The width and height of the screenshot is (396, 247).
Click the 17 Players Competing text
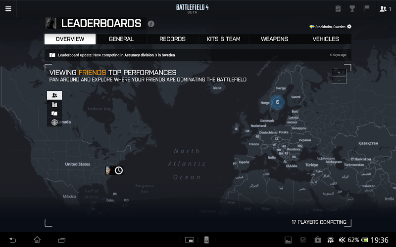[319, 222]
